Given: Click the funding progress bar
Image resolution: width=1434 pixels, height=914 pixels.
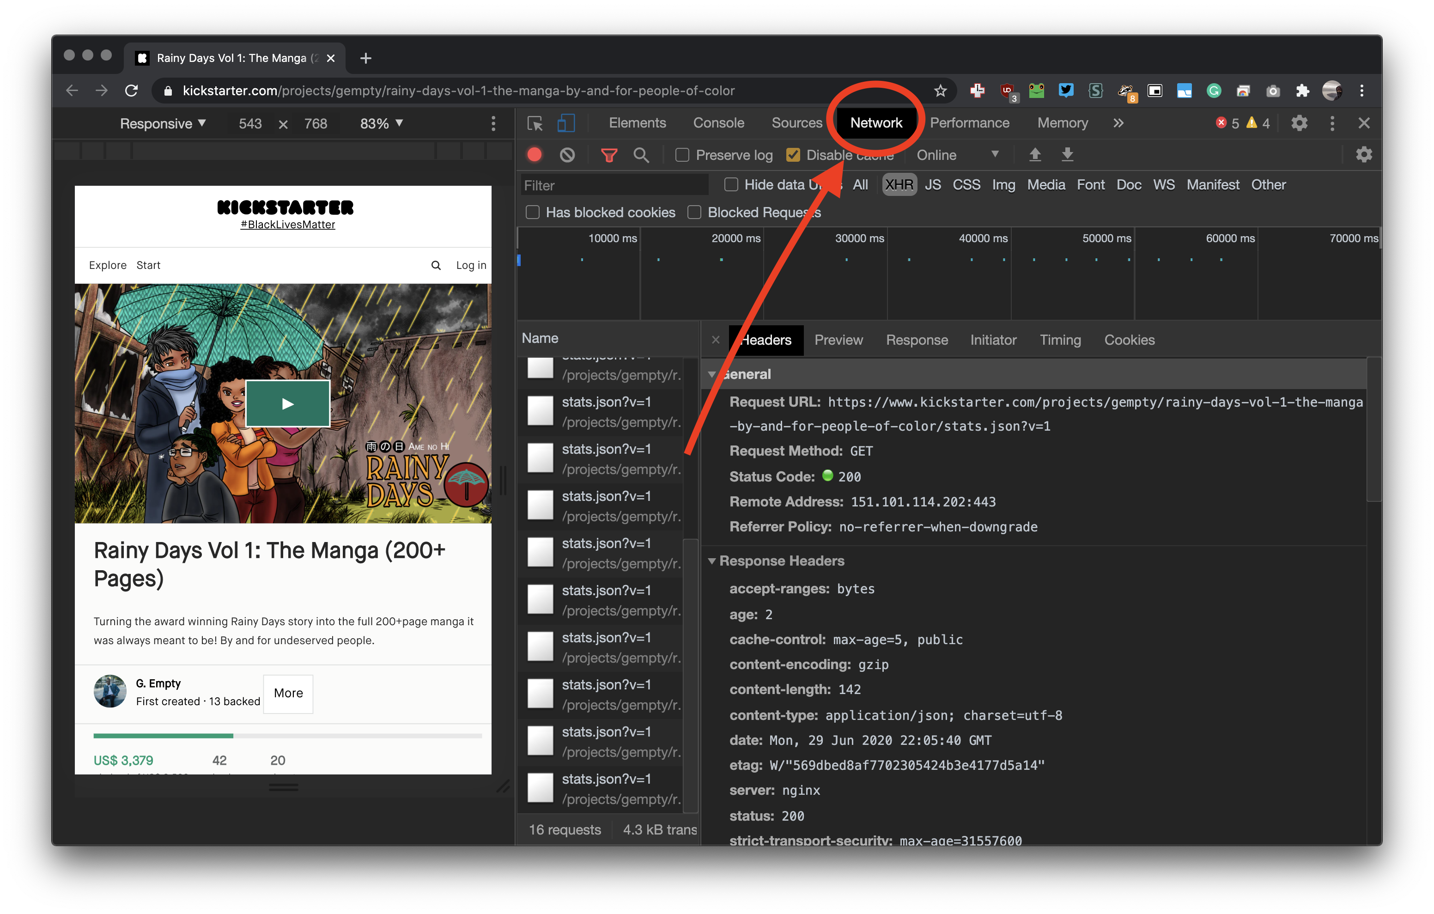Looking at the screenshot, I should coord(288,736).
